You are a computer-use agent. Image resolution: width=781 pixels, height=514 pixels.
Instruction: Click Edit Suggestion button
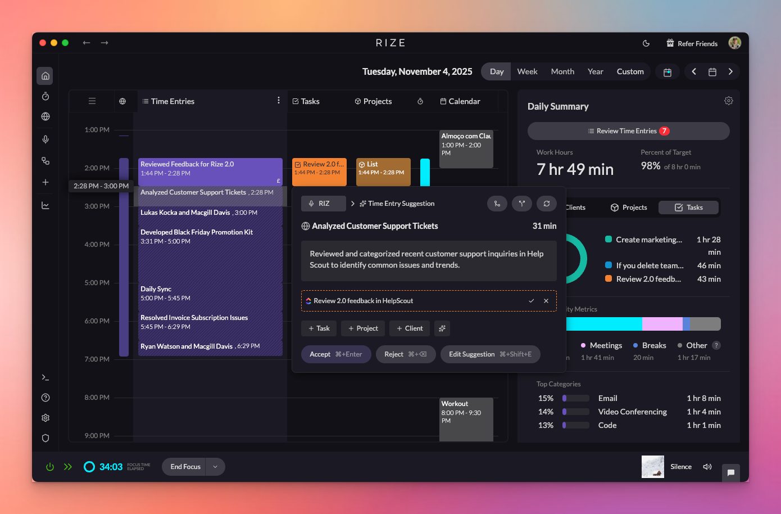click(x=491, y=354)
